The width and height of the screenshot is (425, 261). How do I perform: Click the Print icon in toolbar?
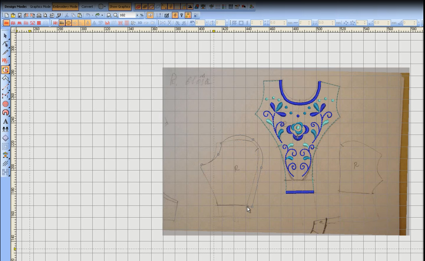(x=39, y=15)
